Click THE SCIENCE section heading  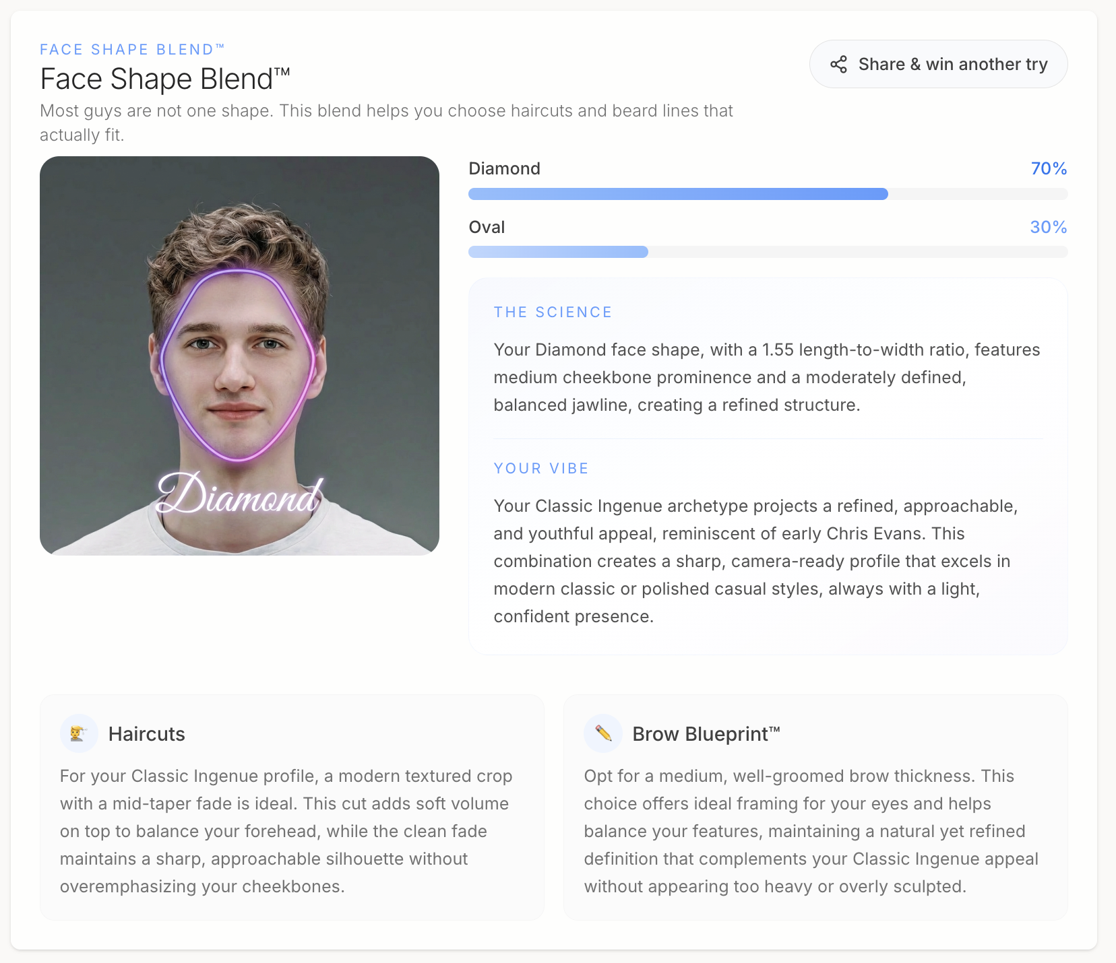(x=553, y=312)
